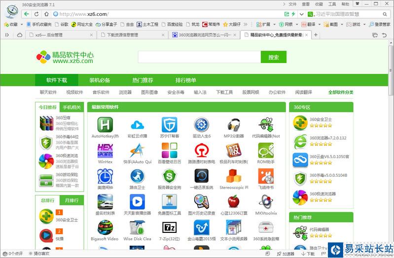Open the 聊天软件 category link
Viewport: 394px width, 258px height.
[48, 92]
